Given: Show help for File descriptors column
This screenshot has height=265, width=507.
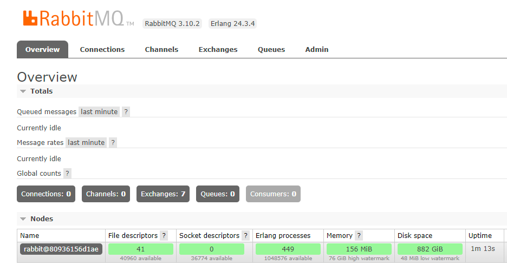Looking at the screenshot, I should point(164,236).
